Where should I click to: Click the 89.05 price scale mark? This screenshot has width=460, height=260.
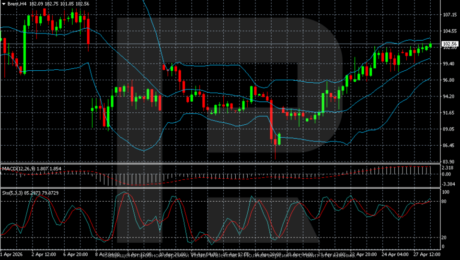coord(449,129)
